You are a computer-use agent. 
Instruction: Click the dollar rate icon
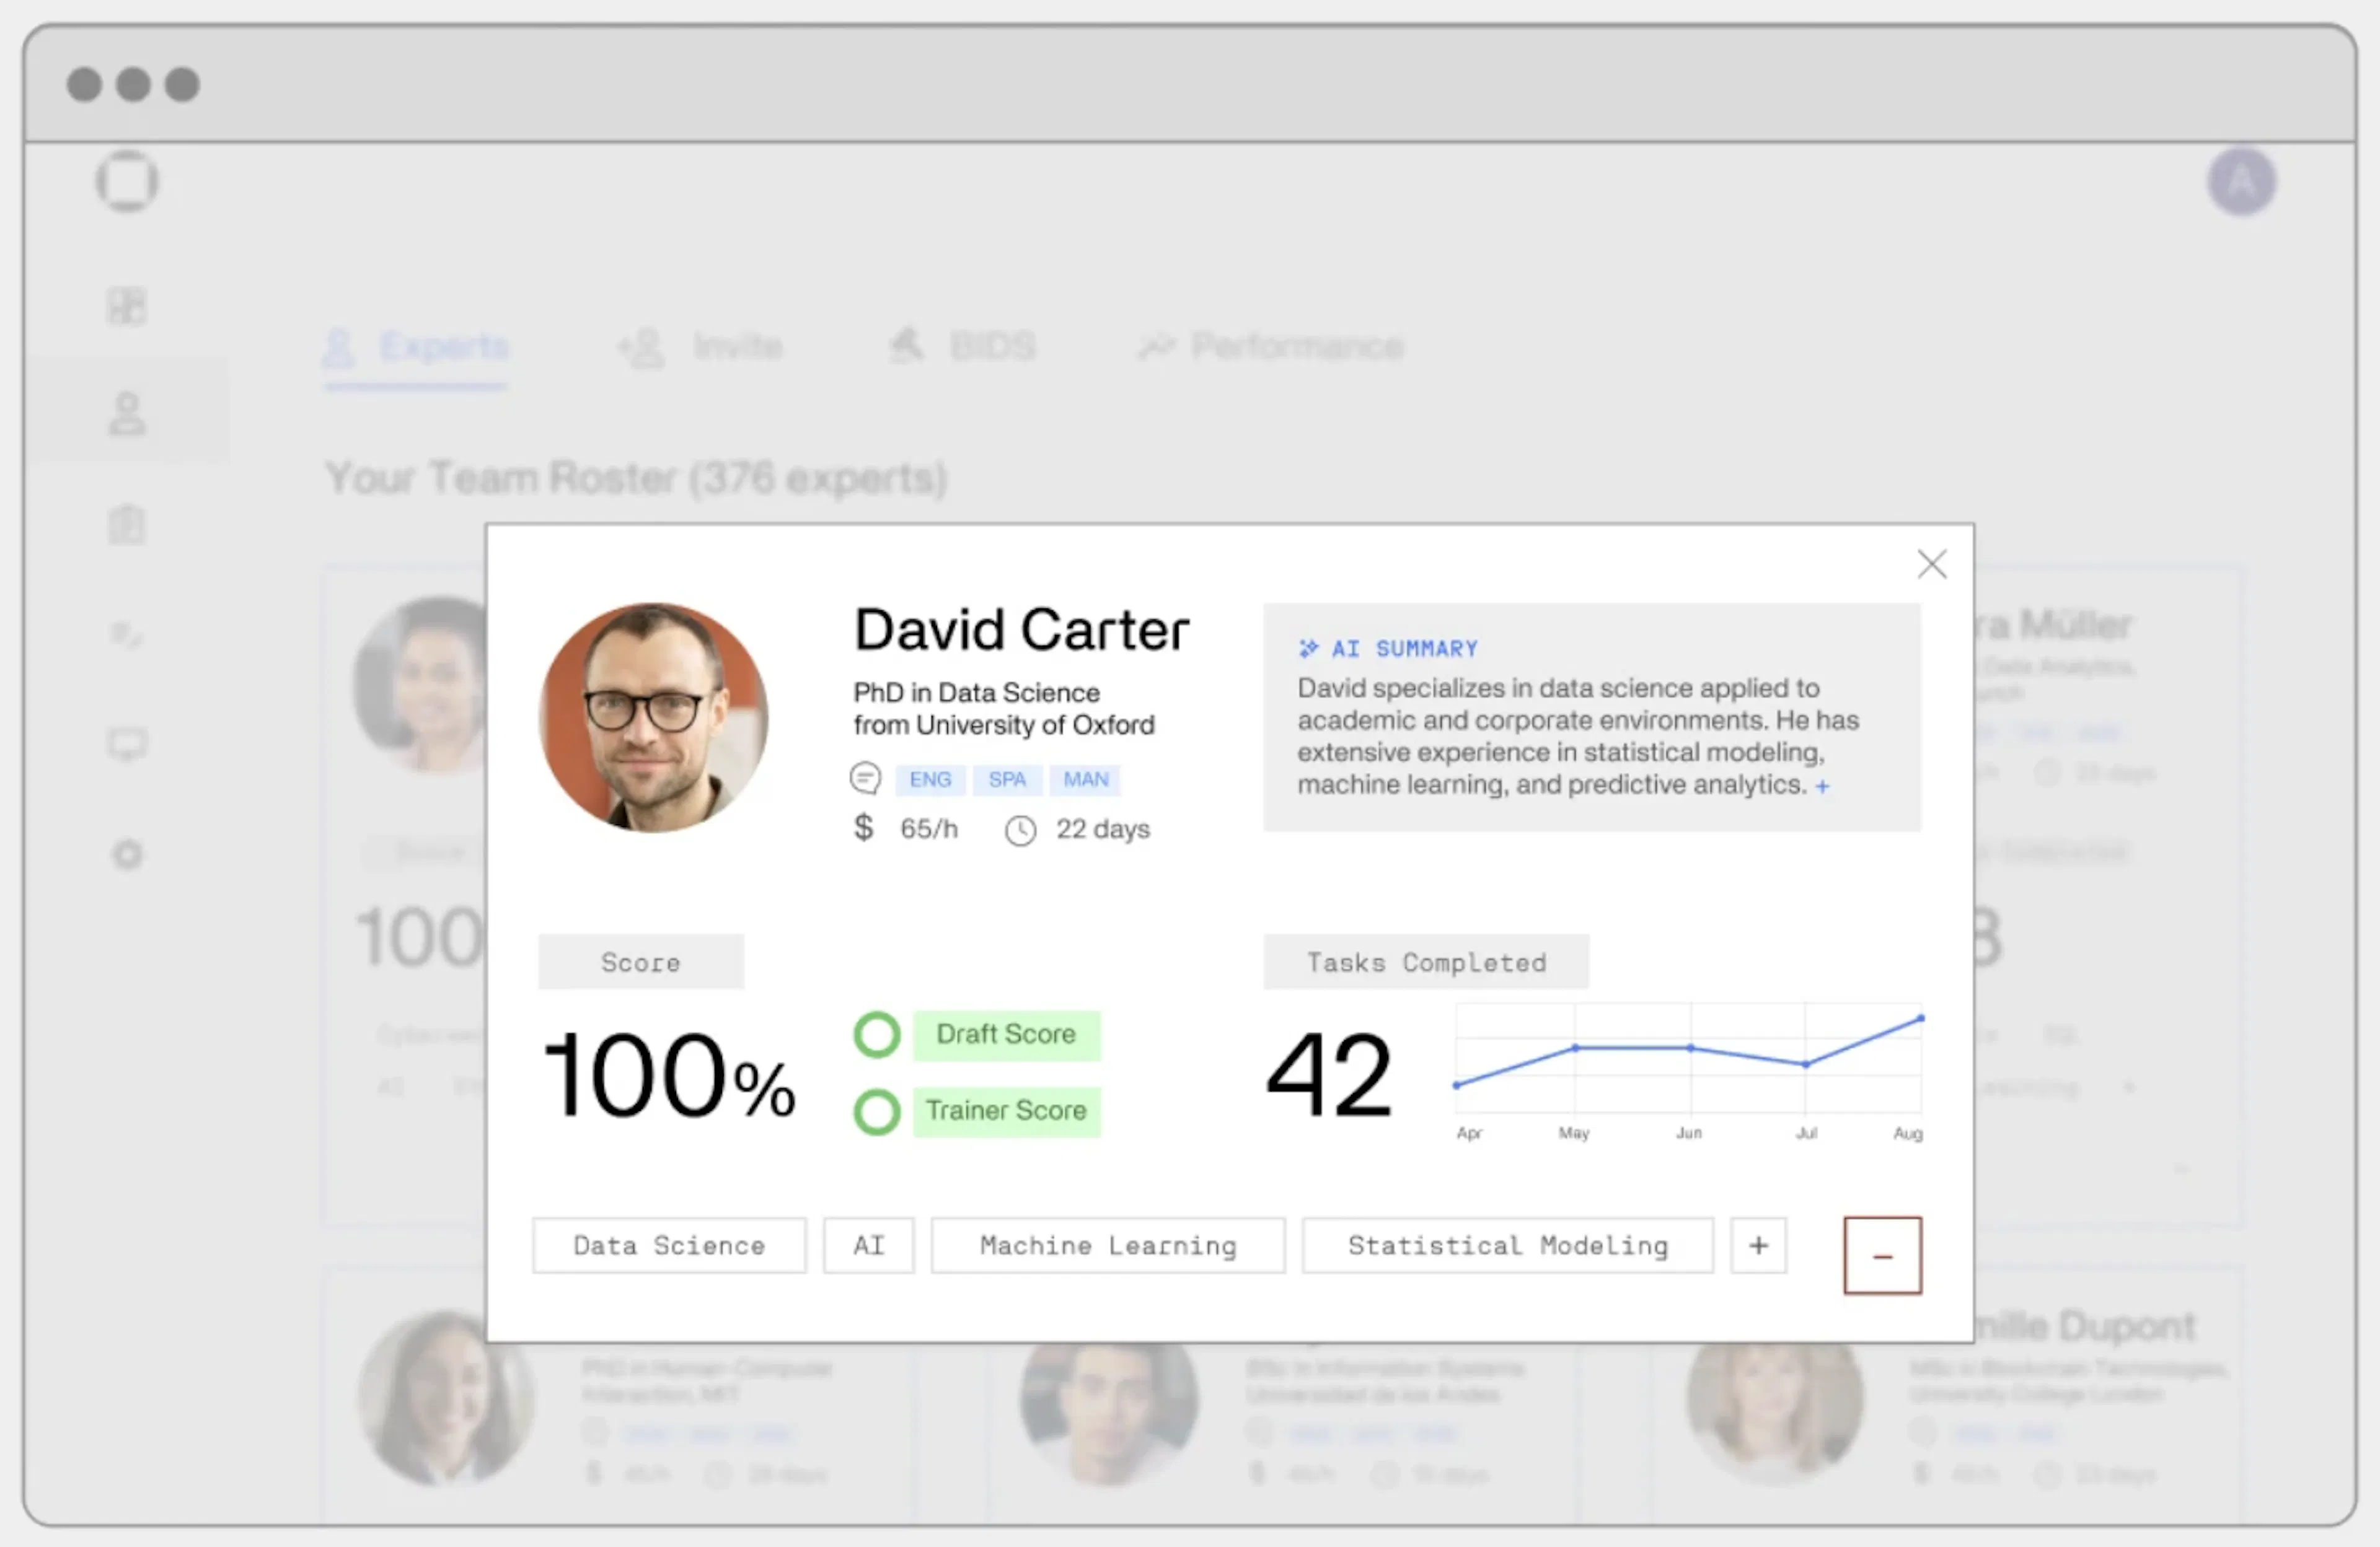[x=863, y=828]
